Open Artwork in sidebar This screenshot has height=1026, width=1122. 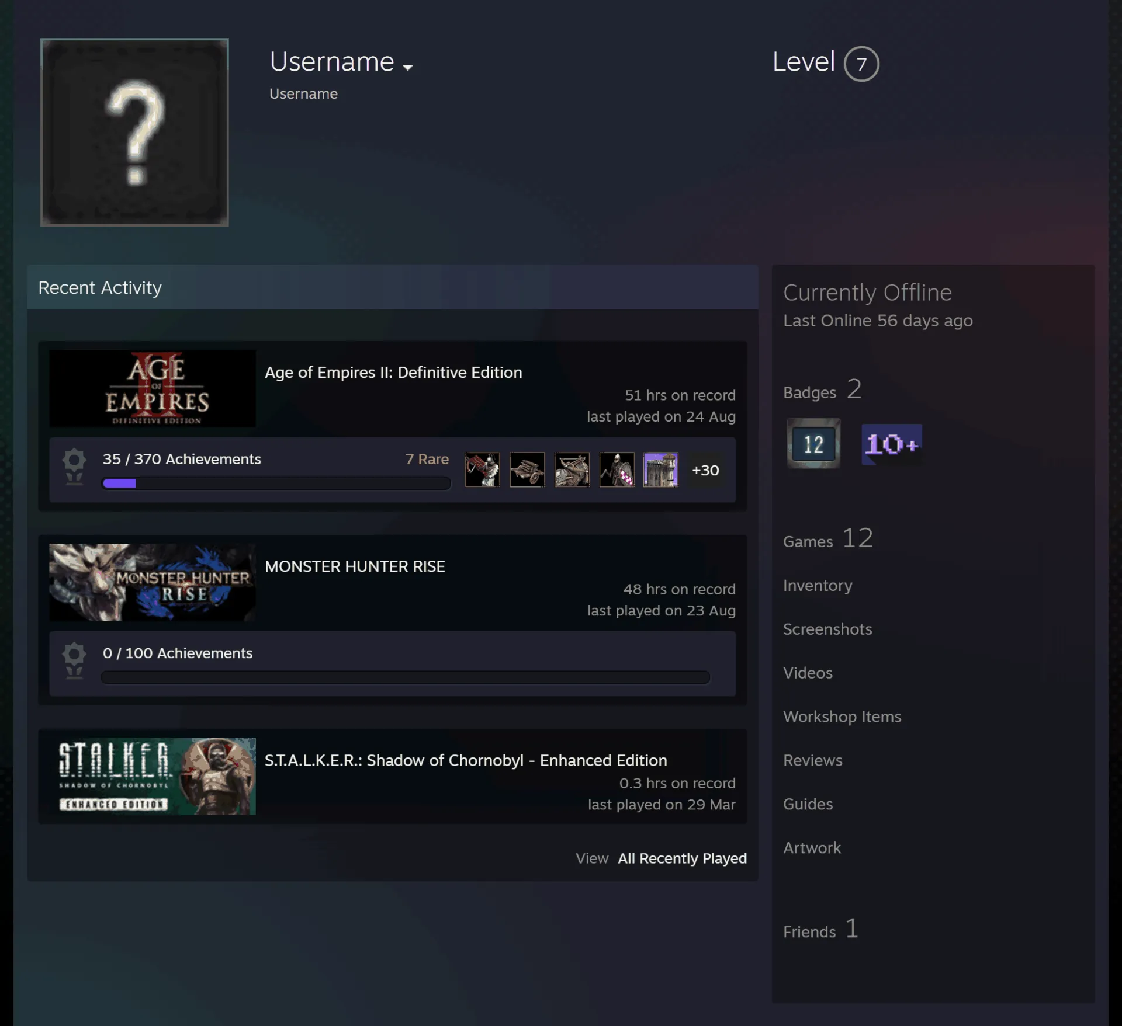(x=812, y=848)
